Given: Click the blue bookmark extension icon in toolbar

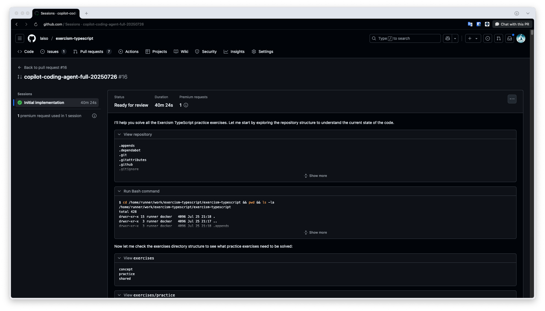Looking at the screenshot, I should (479, 24).
